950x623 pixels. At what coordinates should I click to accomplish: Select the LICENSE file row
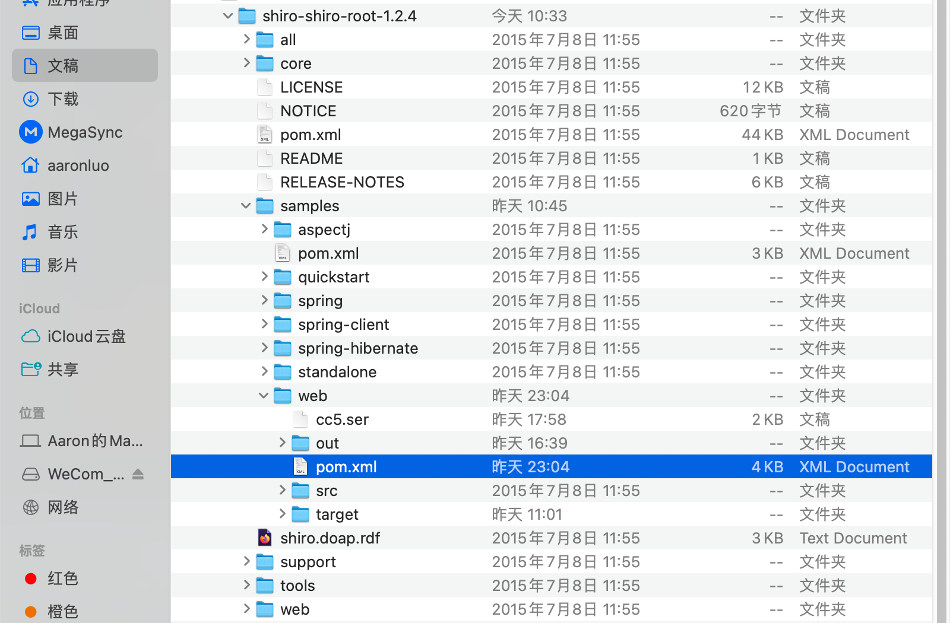pos(552,87)
